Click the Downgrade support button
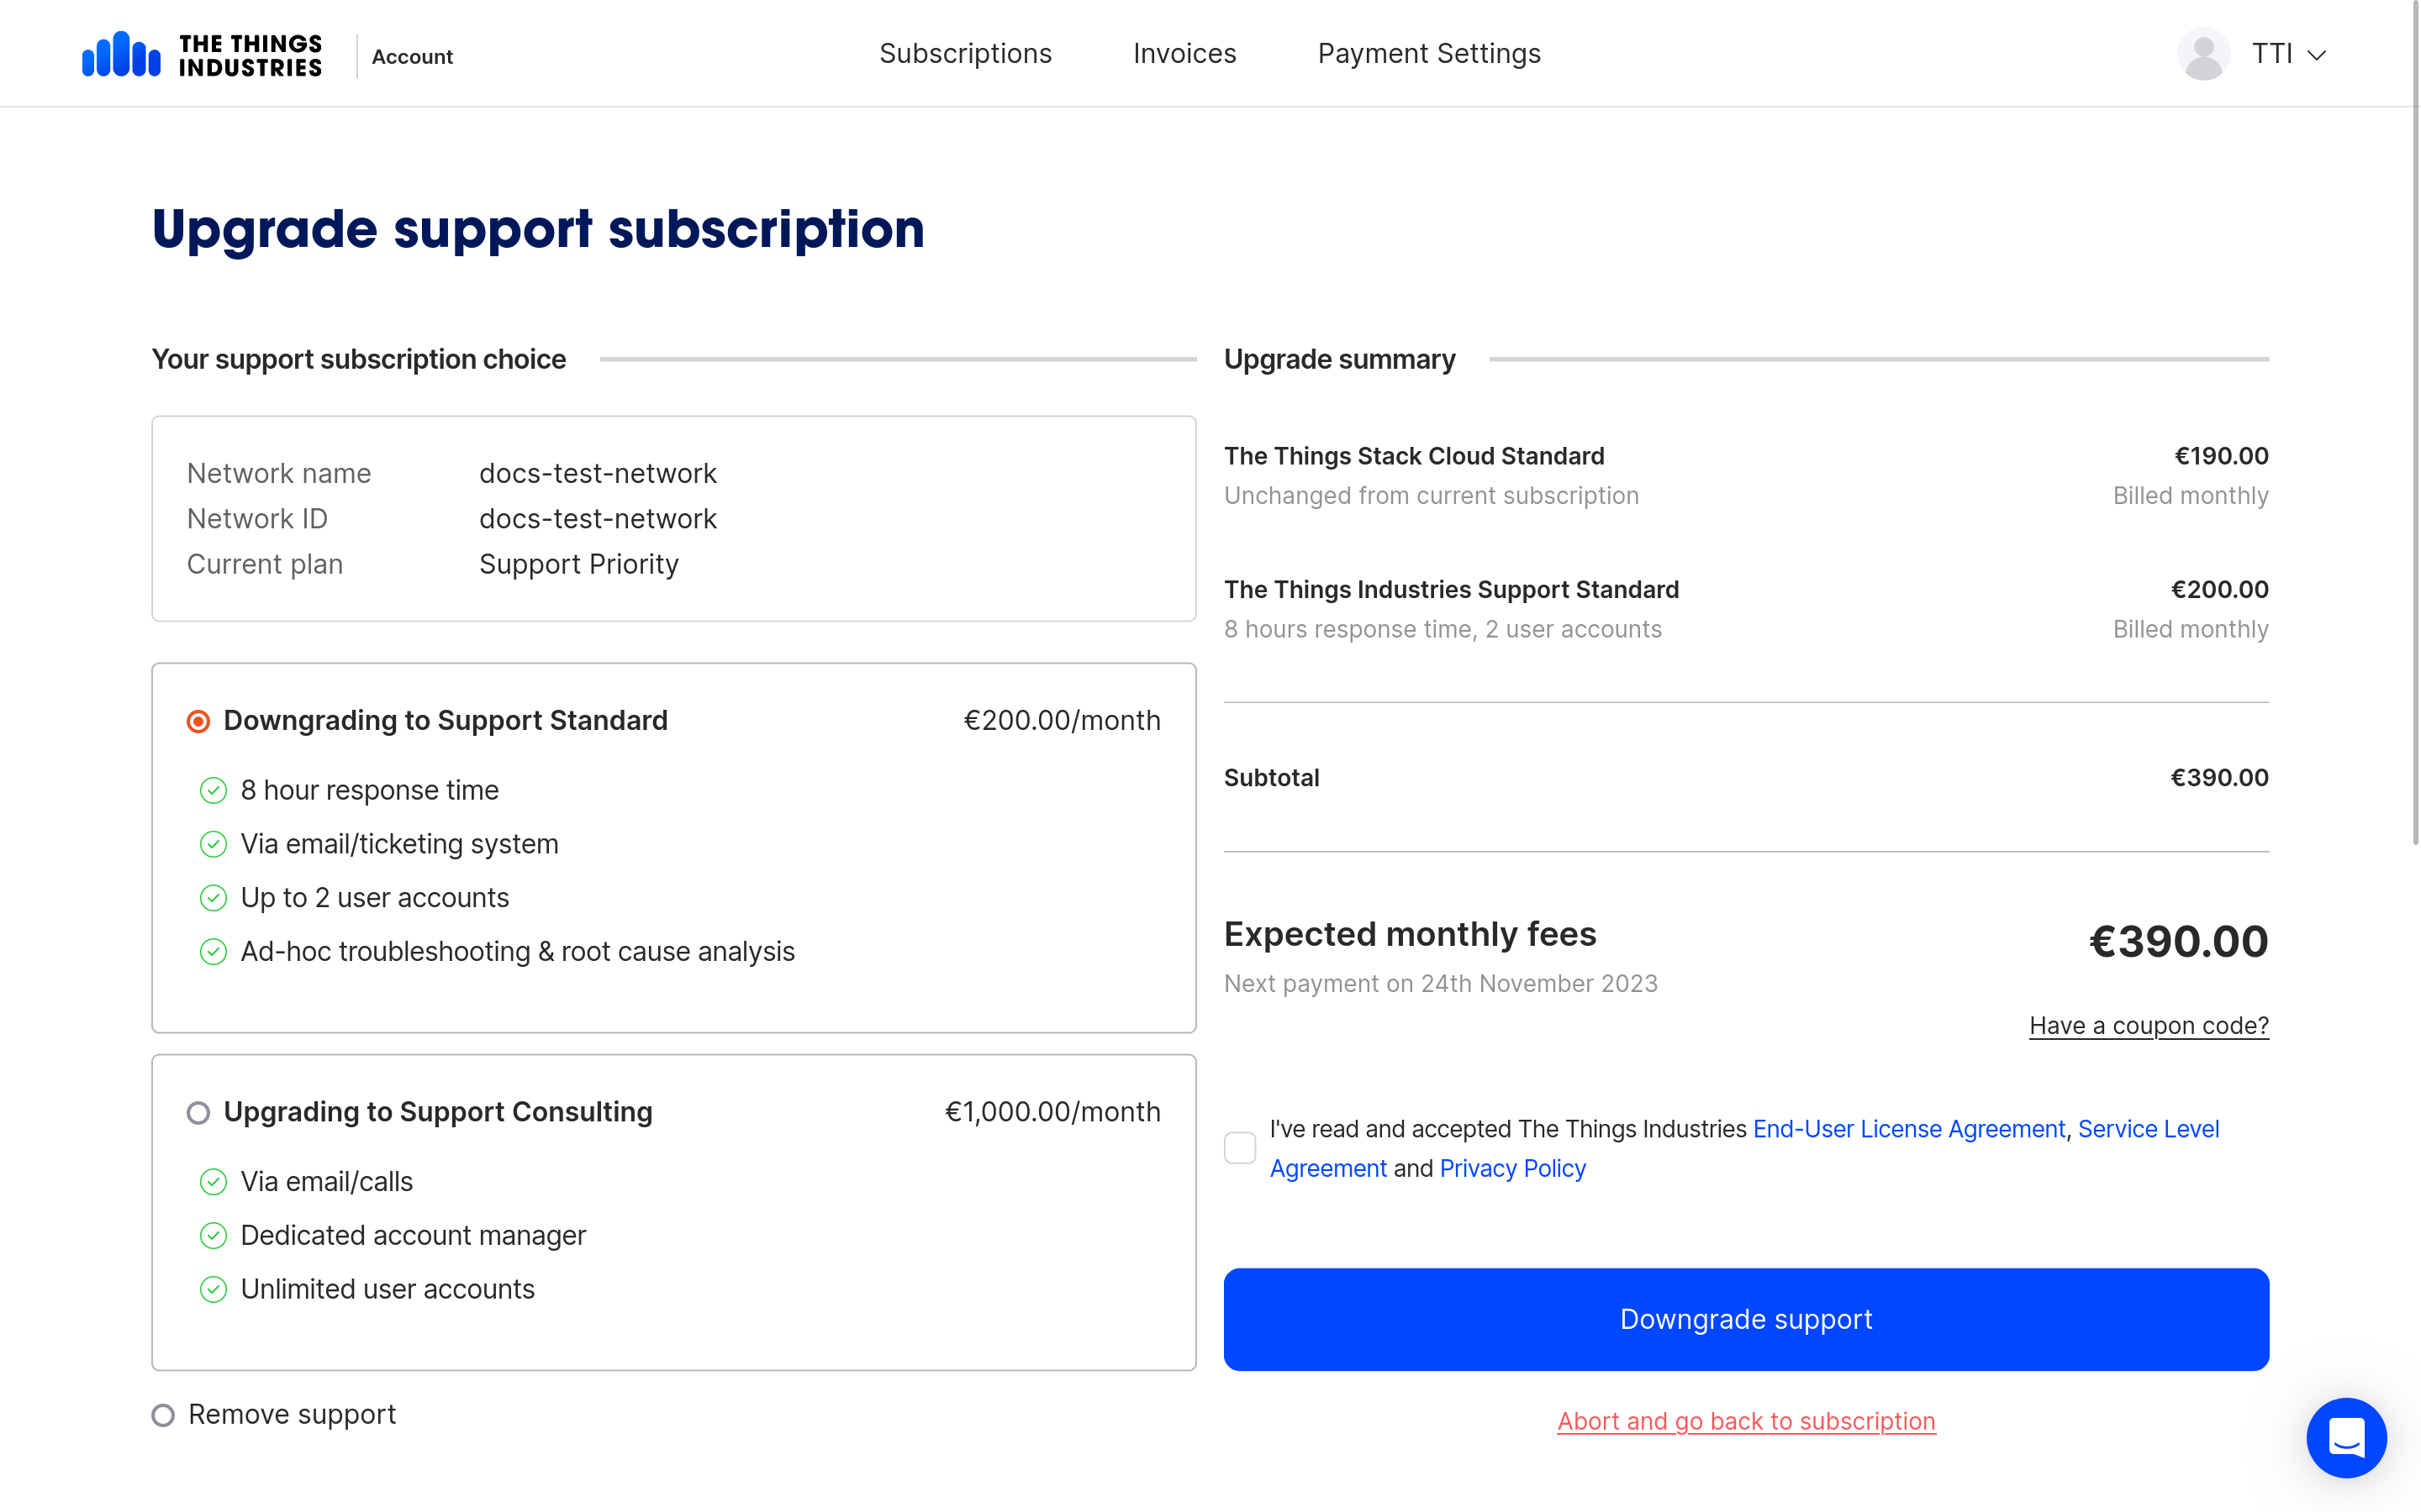 (1746, 1319)
